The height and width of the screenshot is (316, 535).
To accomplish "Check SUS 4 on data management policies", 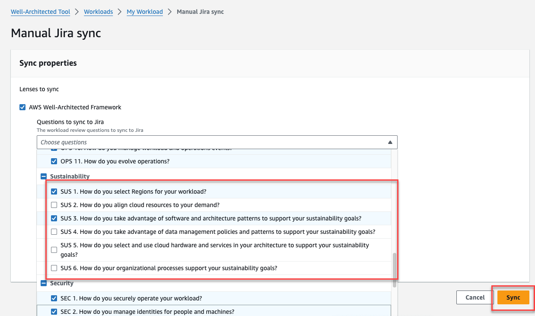I will pos(54,231).
